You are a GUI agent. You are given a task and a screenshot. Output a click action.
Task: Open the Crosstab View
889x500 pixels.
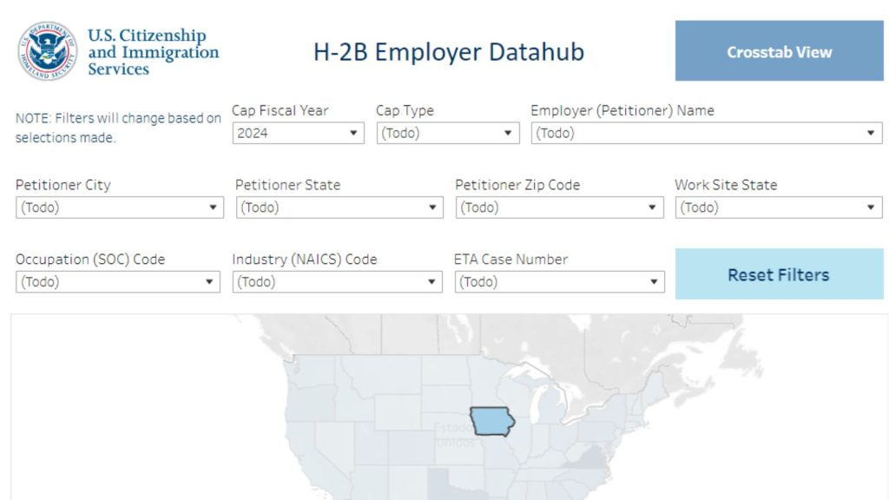(779, 52)
